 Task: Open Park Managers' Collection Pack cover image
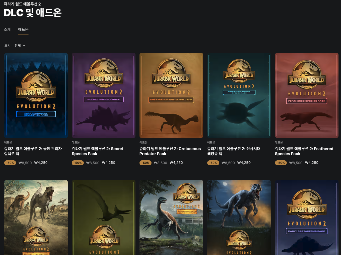coord(36,95)
